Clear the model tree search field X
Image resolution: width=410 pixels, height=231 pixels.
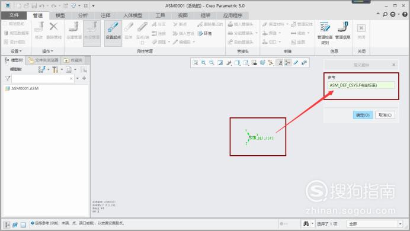point(71,78)
